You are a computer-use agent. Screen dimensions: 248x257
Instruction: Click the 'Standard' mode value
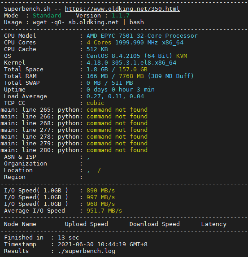click(47, 16)
